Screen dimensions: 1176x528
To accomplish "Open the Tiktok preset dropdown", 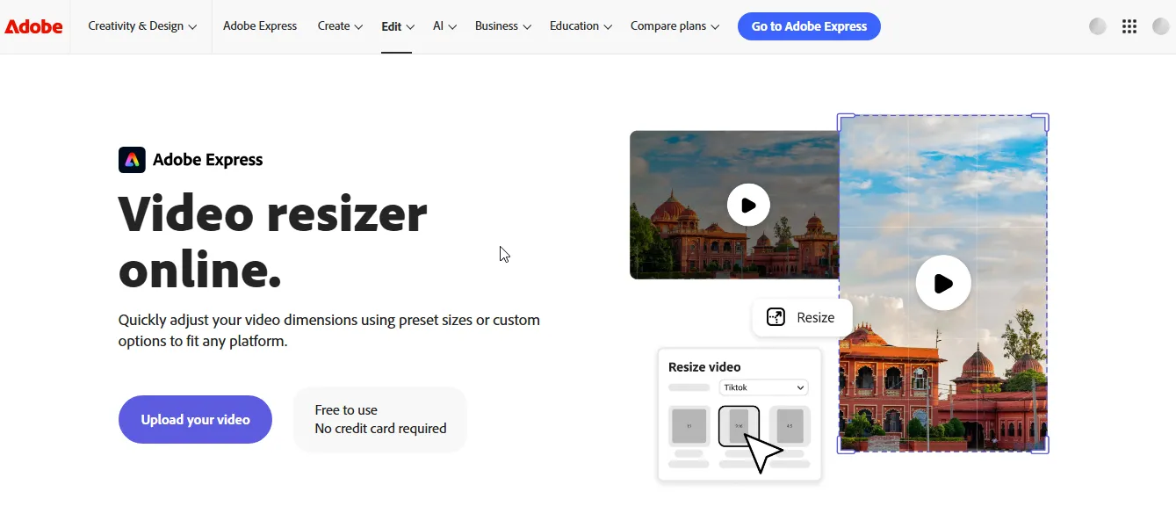I will click(x=763, y=387).
